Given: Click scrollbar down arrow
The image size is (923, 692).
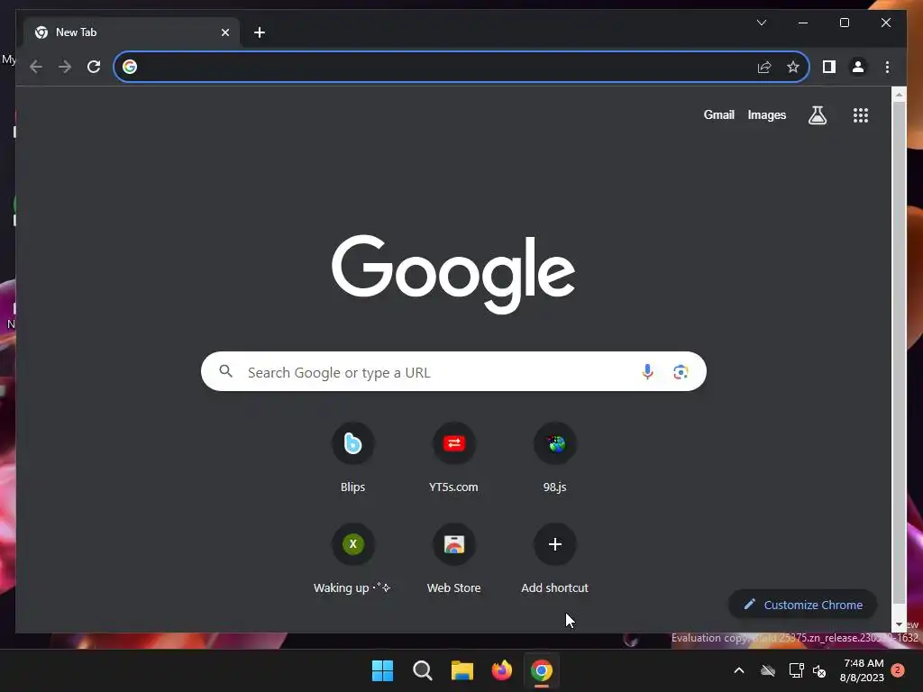Looking at the screenshot, I should 899,624.
